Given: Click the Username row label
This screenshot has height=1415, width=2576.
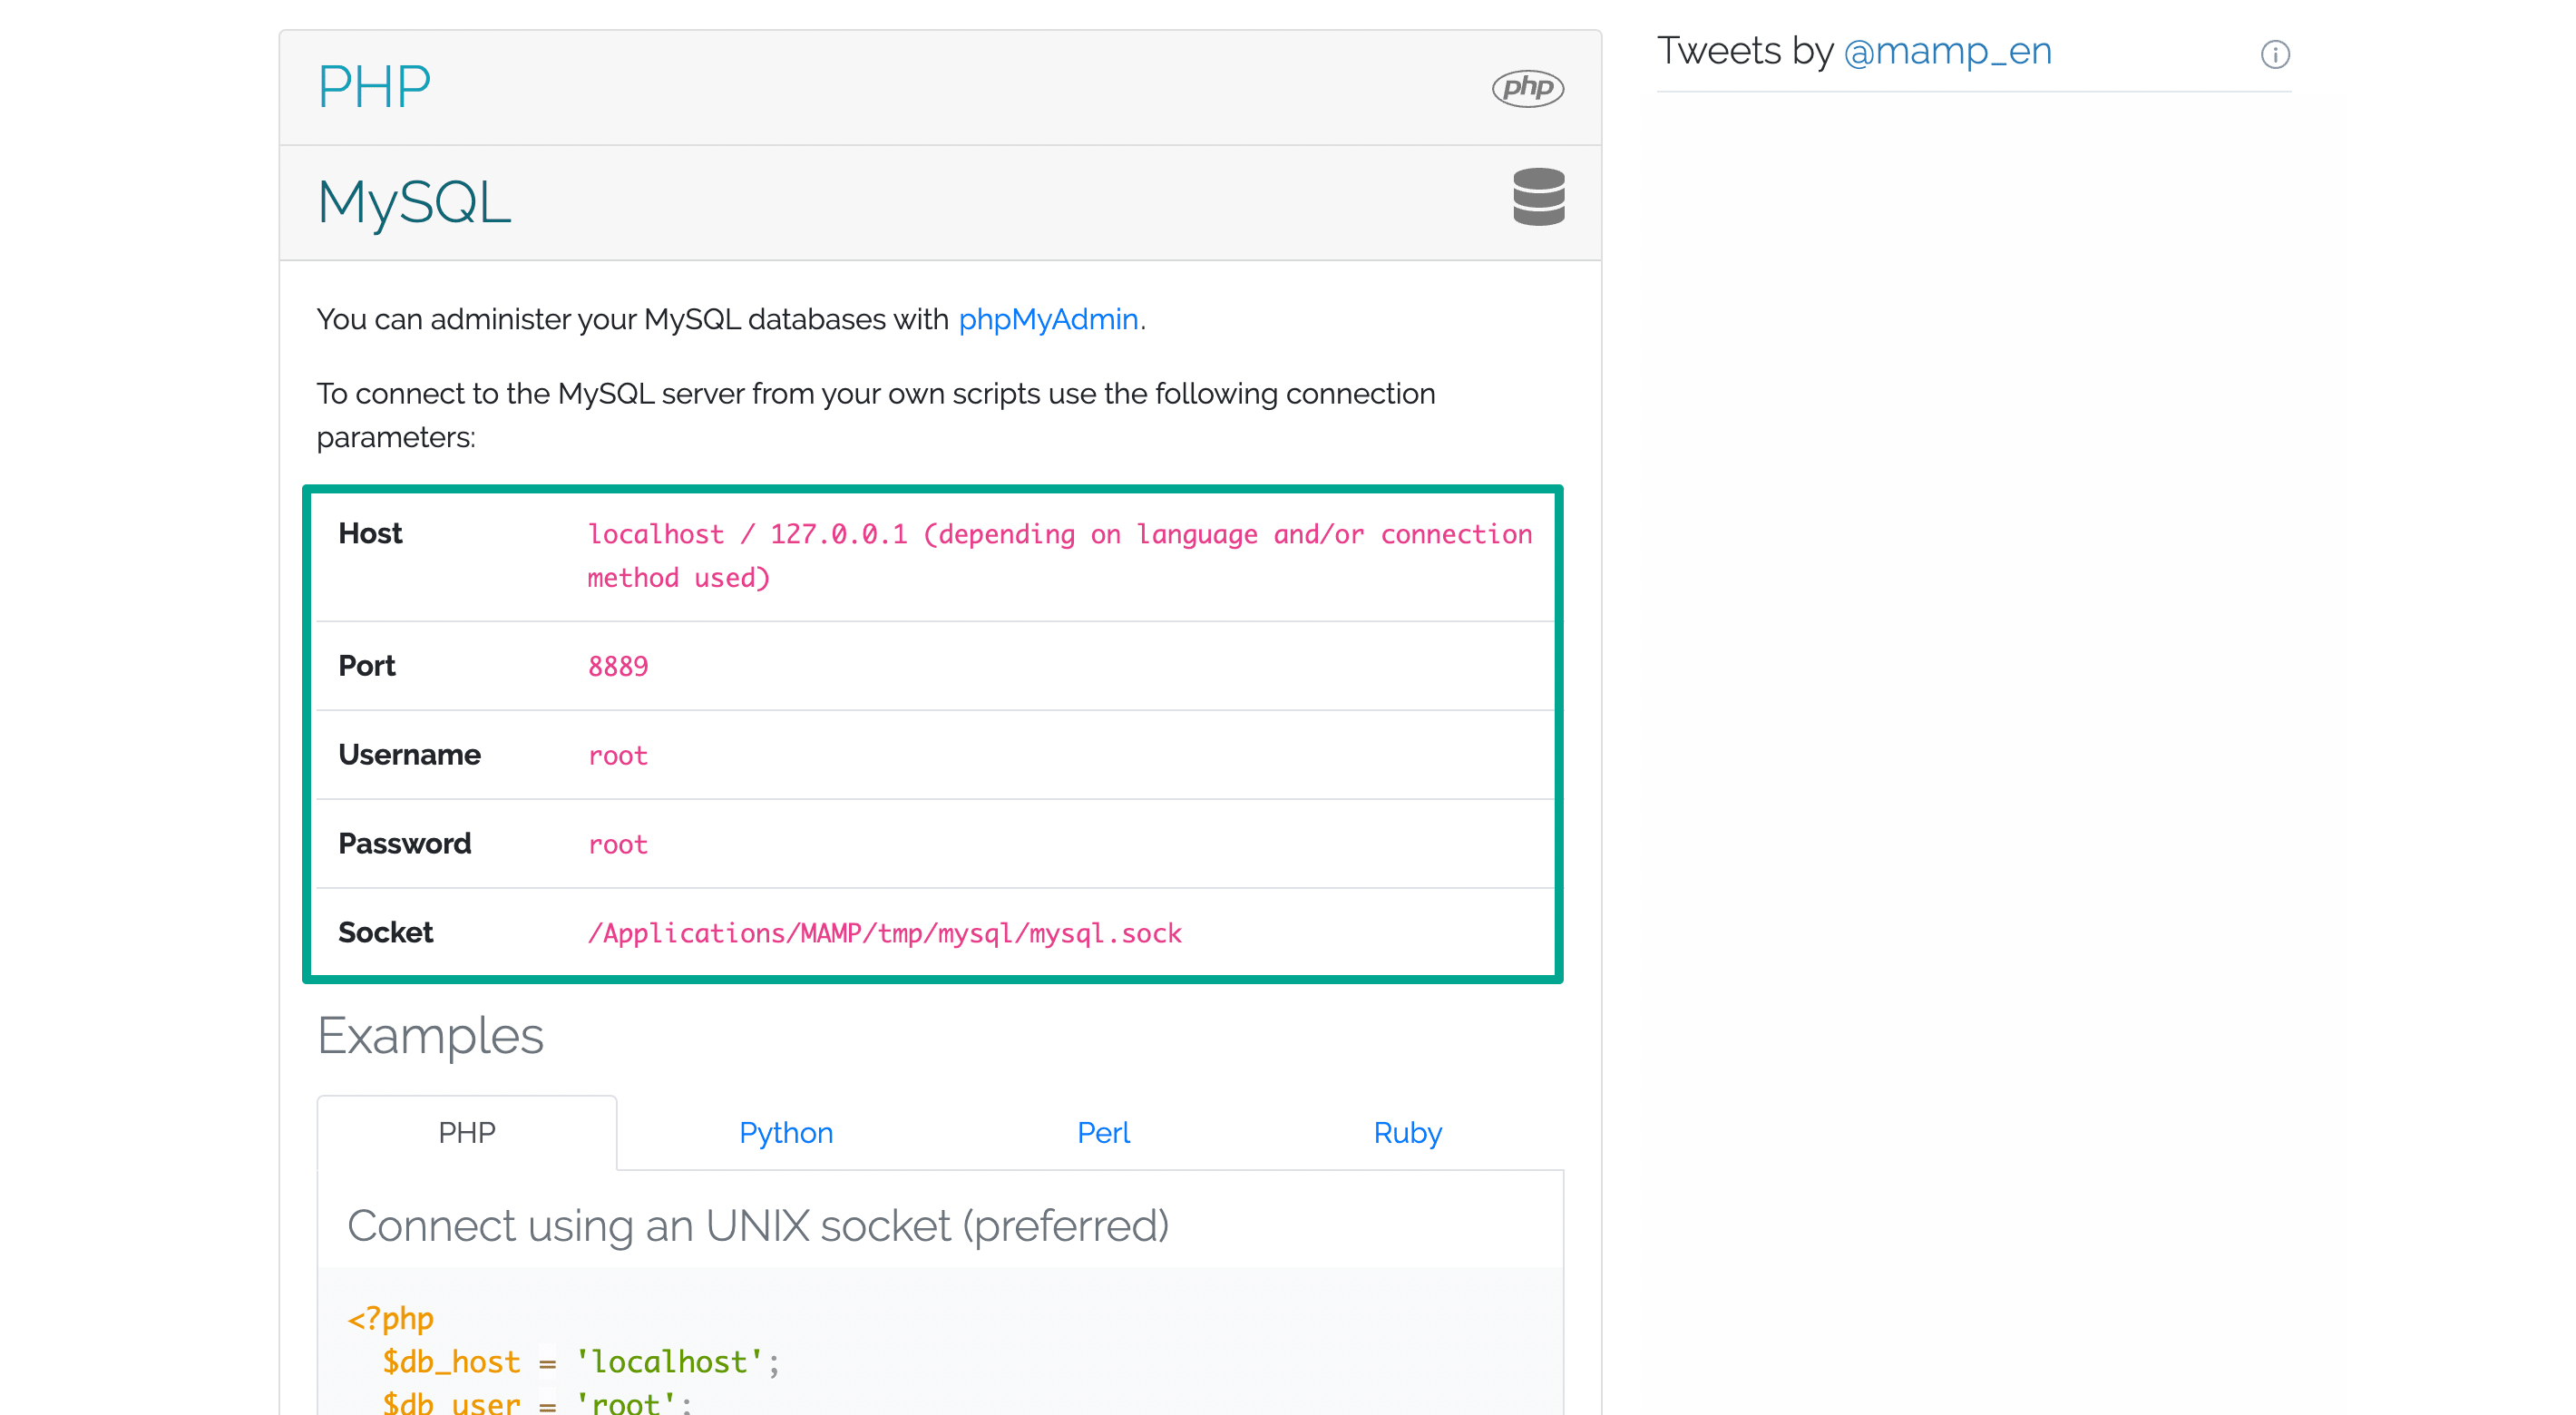Looking at the screenshot, I should coord(409,755).
